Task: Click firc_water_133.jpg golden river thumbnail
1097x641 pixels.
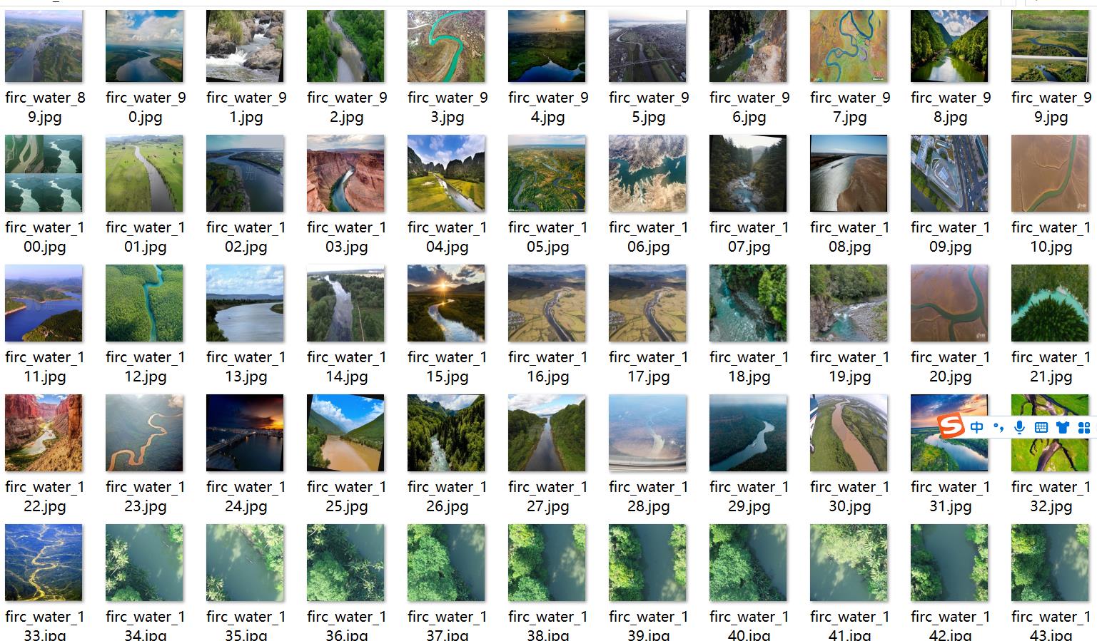Action: [x=44, y=563]
